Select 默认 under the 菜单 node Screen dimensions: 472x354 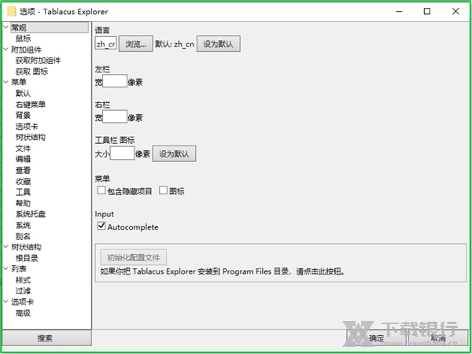(23, 94)
